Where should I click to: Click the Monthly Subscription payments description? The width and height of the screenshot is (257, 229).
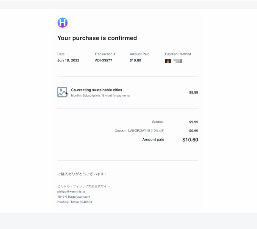(x=101, y=96)
